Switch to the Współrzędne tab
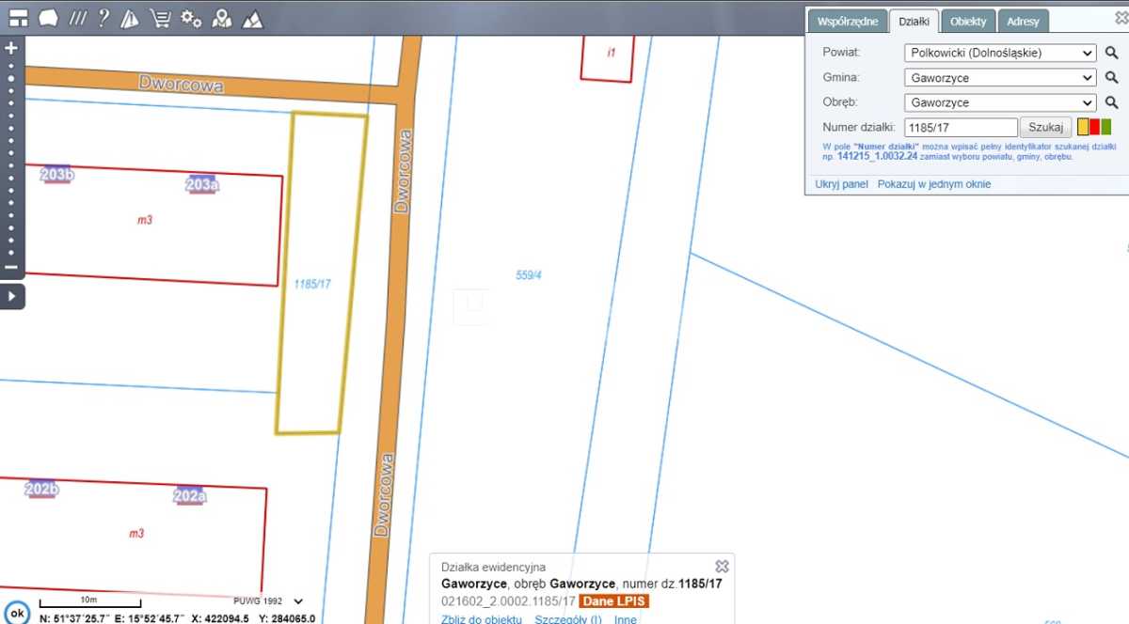Viewport: 1129px width, 624px height. pyautogui.click(x=848, y=21)
